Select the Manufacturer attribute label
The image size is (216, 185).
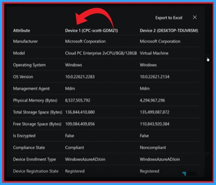point(25,41)
